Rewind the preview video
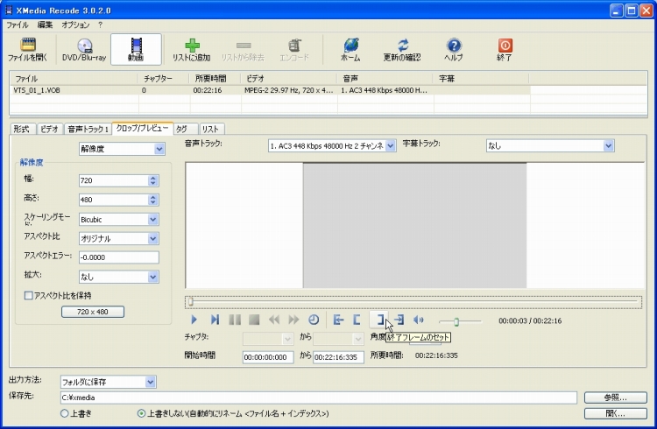The width and height of the screenshot is (657, 429). tap(274, 320)
